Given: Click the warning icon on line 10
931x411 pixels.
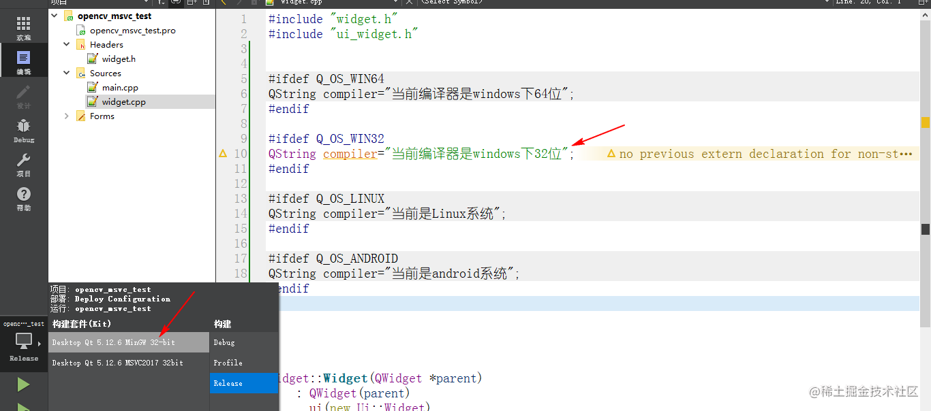Looking at the screenshot, I should pyautogui.click(x=223, y=154).
